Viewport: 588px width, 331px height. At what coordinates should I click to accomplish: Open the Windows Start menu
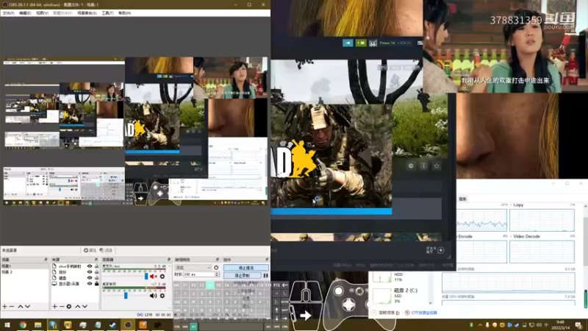tap(7, 325)
